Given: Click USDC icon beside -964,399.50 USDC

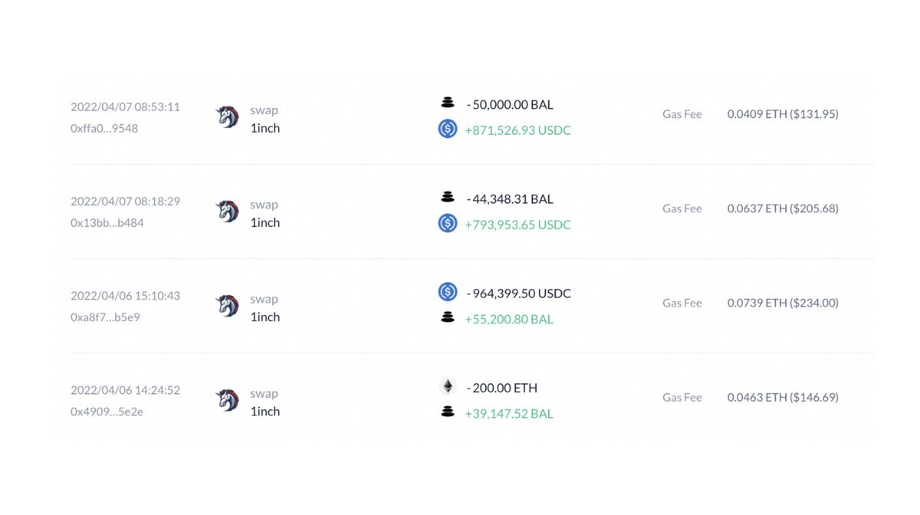Looking at the screenshot, I should pyautogui.click(x=448, y=292).
